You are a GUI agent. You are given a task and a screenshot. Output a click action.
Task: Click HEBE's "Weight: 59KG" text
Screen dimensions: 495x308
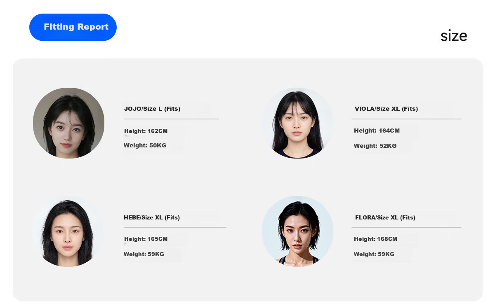coord(144,254)
